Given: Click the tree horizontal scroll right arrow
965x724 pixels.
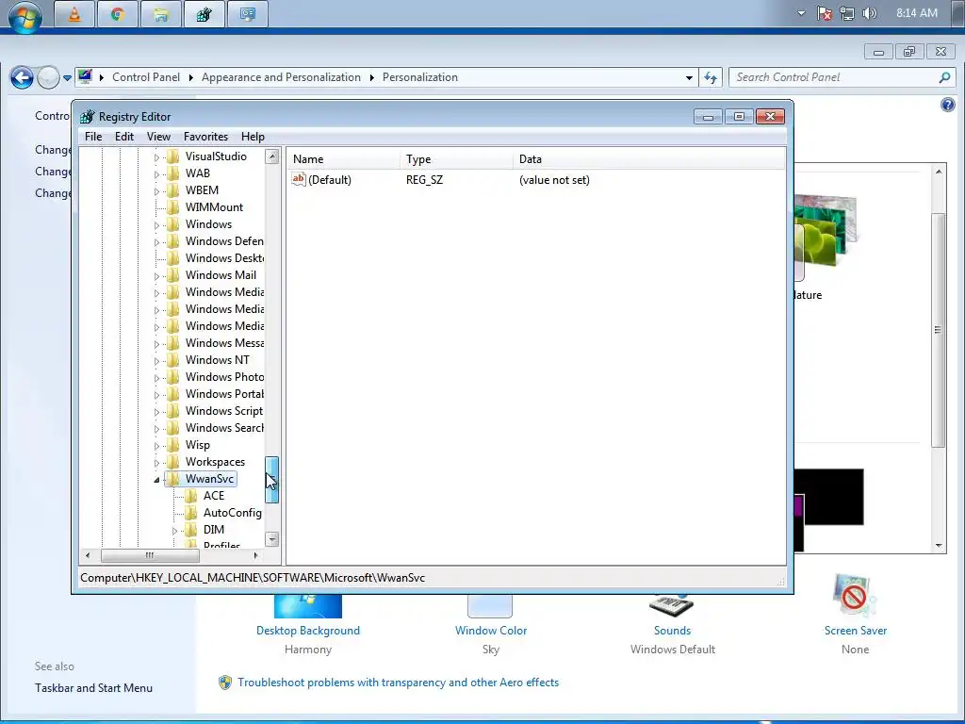Looking at the screenshot, I should point(256,555).
